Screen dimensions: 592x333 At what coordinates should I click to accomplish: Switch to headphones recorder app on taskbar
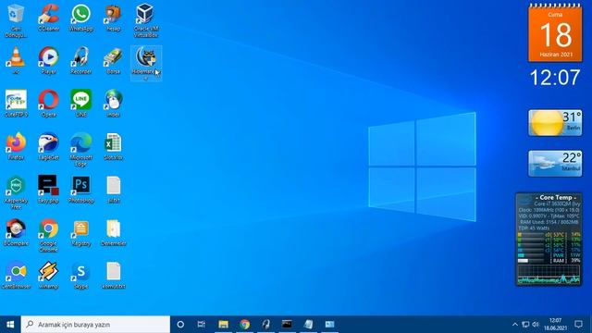click(265, 325)
